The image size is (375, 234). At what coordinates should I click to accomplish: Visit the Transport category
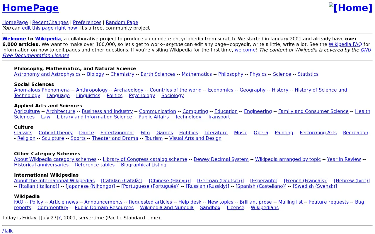(219, 117)
